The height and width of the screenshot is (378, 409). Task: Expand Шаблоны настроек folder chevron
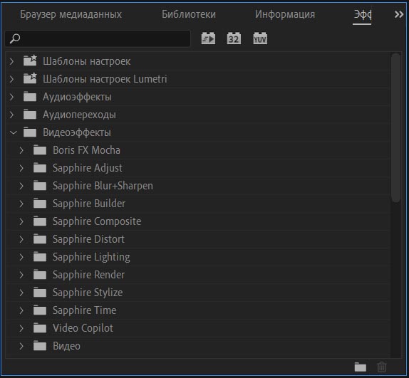point(11,61)
